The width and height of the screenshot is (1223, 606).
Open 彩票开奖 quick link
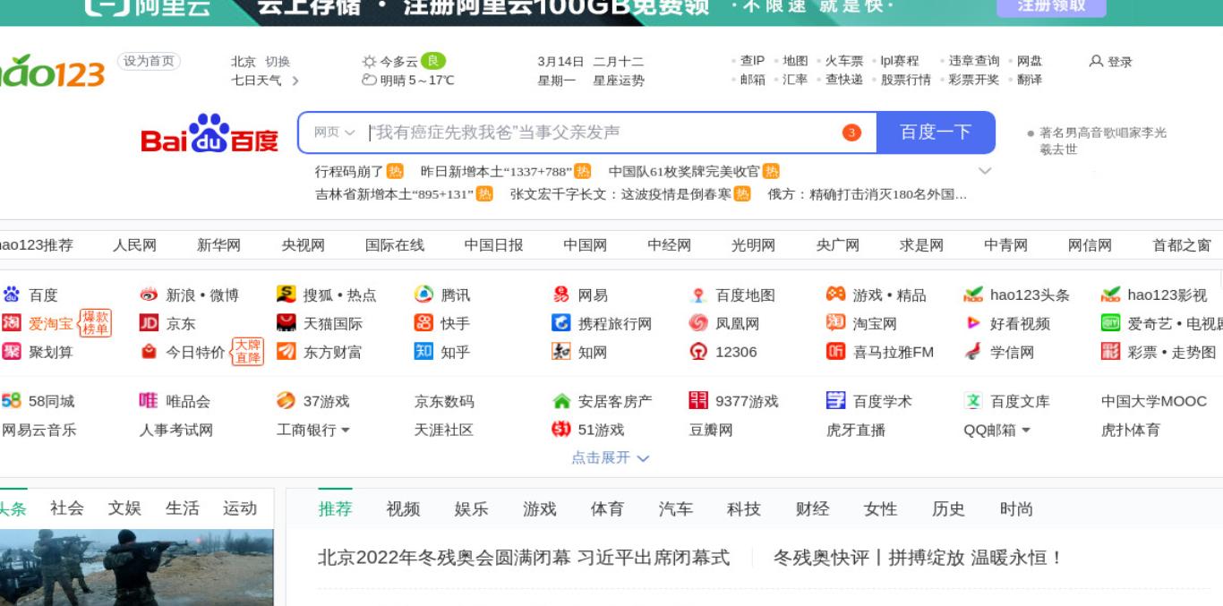point(973,80)
